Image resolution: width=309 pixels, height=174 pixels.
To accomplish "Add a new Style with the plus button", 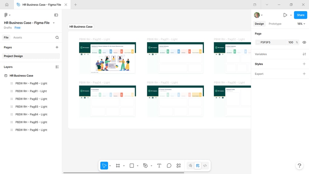I will 304,64.
